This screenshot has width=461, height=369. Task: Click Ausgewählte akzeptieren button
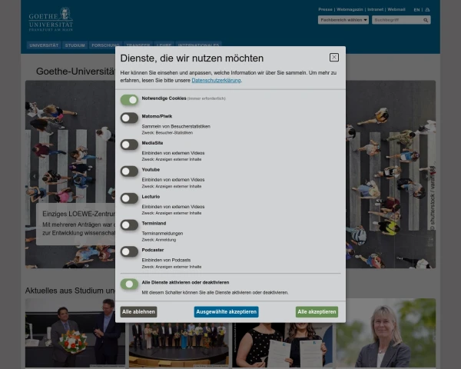point(226,311)
